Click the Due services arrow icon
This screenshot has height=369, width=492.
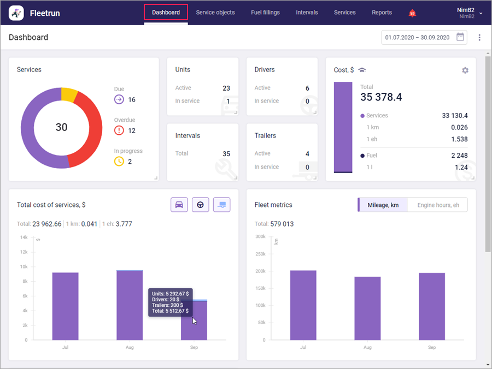coord(119,99)
